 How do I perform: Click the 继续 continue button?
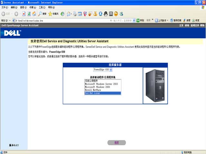117,142
